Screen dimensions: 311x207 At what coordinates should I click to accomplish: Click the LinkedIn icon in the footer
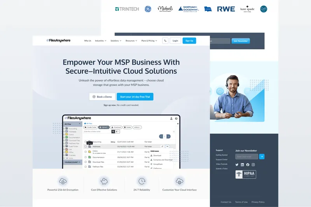tap(242, 165)
